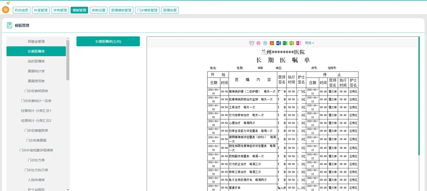Click the 长期医嘱单(公共) button

coord(108,41)
